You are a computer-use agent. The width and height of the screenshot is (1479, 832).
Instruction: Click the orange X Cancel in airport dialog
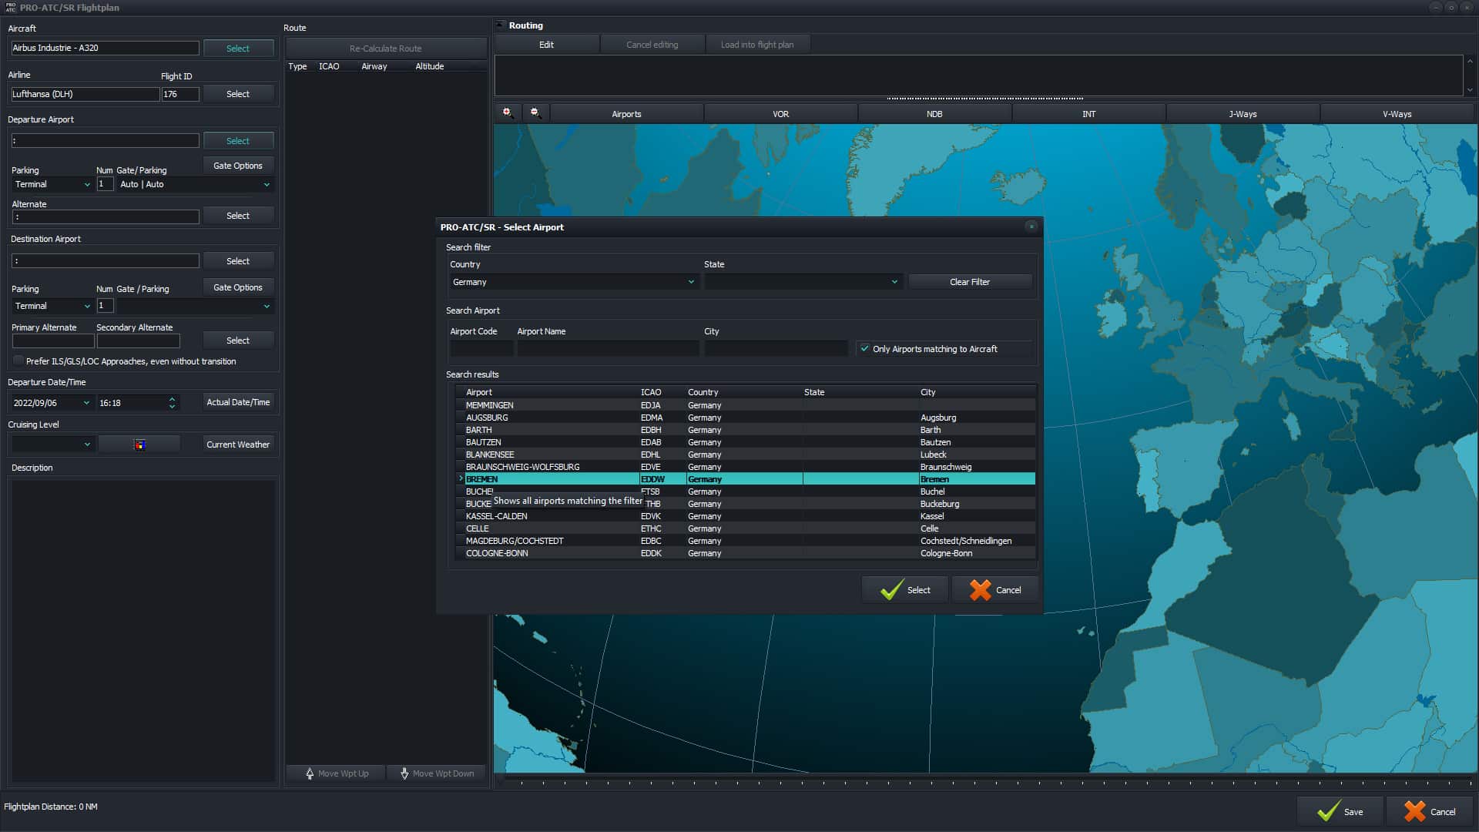pos(995,590)
